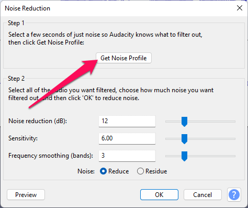Screen dimensions: 248x208
Task: Open the blue question mark help icon
Action: pos(234,194)
